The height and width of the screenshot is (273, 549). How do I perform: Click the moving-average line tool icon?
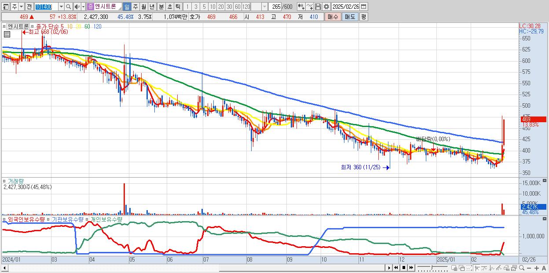pyautogui.click(x=484, y=268)
